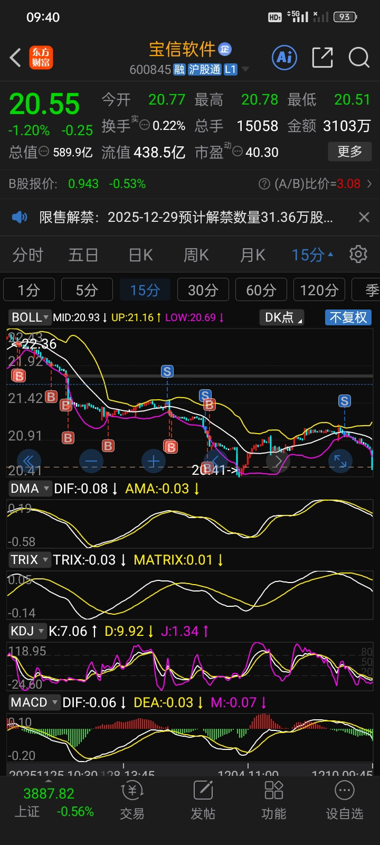Tap the 金额 3103万 value
Screen dimensions: 380x845
[x=347, y=126]
